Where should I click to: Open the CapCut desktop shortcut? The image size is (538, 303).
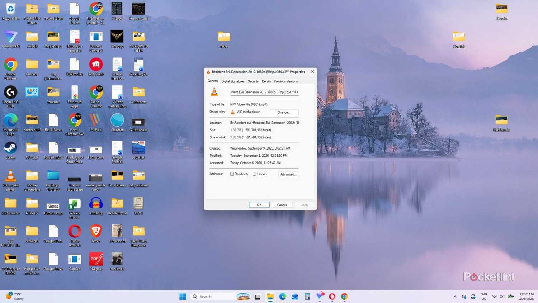[x=75, y=261]
